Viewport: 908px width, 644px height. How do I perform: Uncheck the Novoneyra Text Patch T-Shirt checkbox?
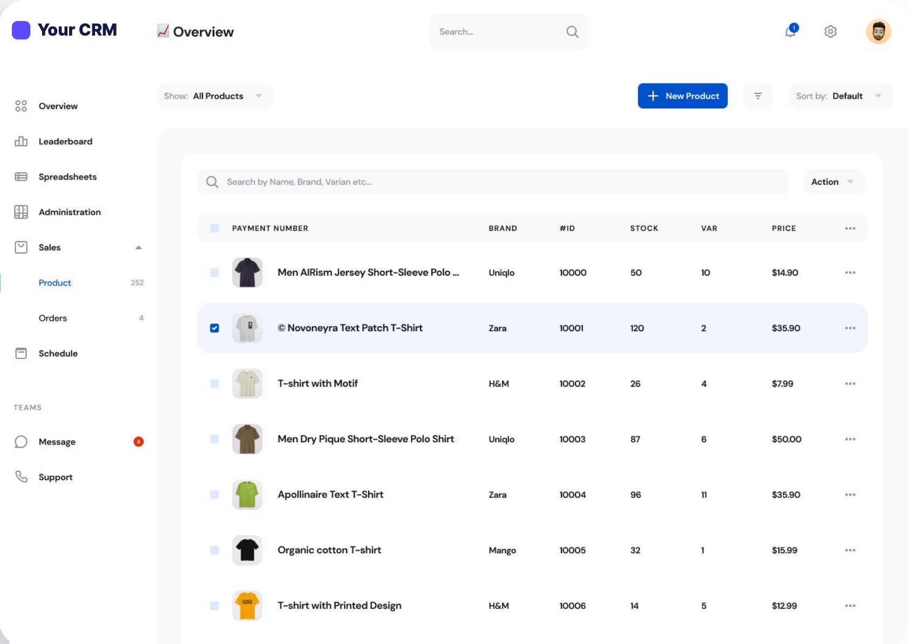tap(214, 328)
